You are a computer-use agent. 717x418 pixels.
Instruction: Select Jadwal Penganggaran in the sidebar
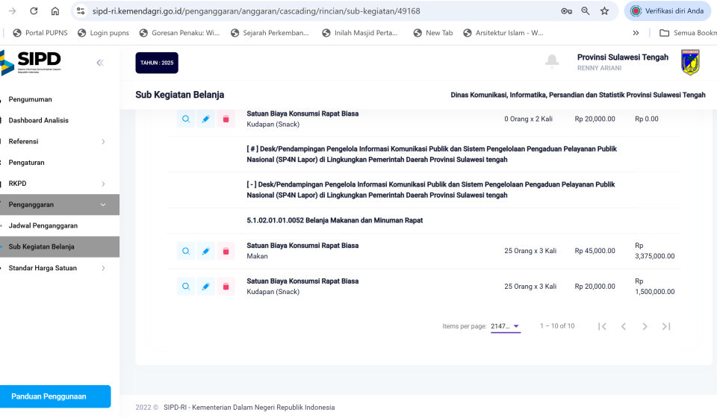(43, 225)
